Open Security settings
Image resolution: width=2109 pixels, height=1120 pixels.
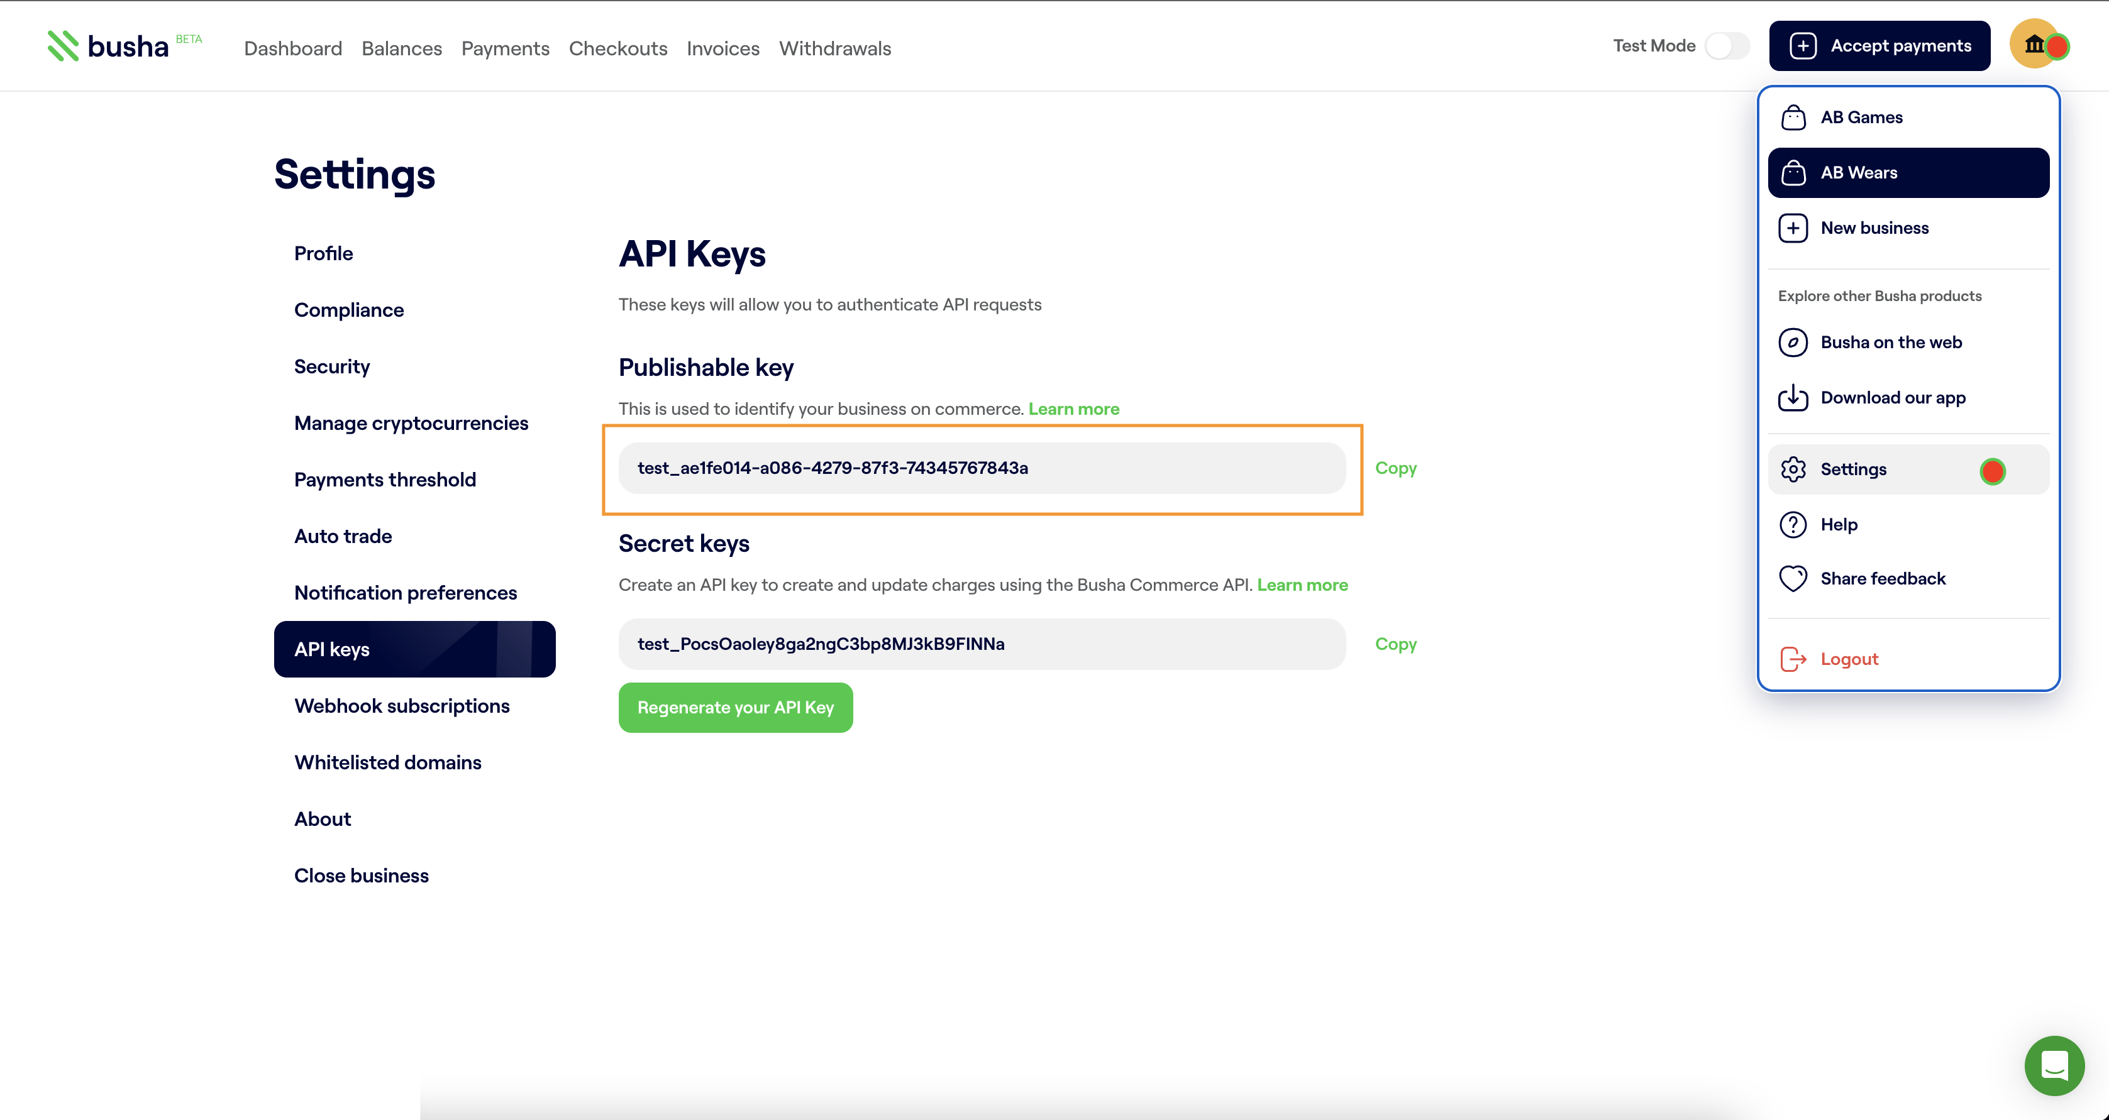click(x=414, y=366)
